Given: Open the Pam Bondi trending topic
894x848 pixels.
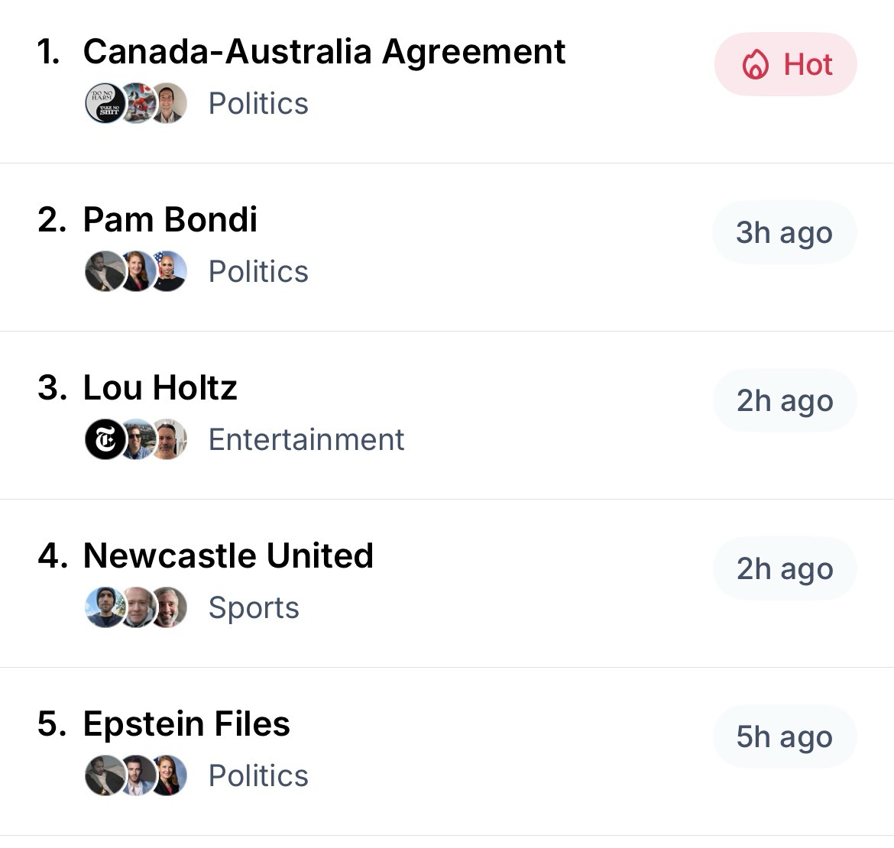Looking at the screenshot, I should [170, 220].
